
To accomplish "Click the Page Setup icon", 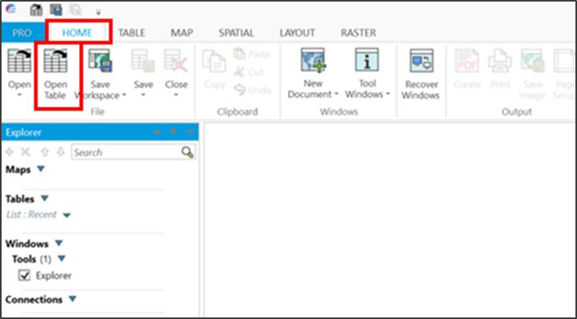I will tap(565, 61).
